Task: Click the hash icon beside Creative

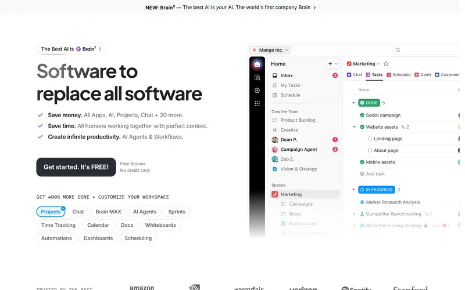Action: click(275, 130)
